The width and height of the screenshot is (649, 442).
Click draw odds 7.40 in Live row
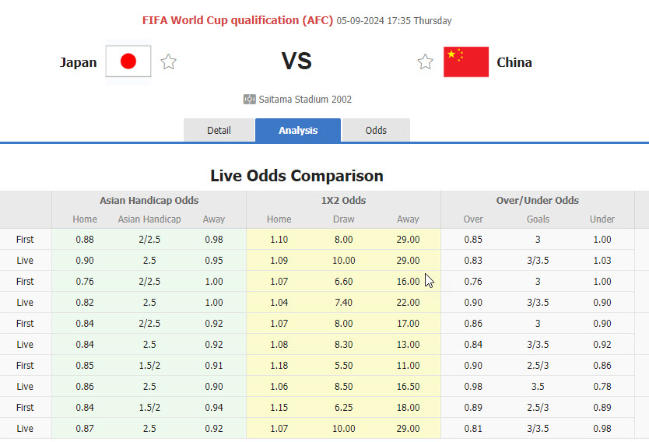343,303
